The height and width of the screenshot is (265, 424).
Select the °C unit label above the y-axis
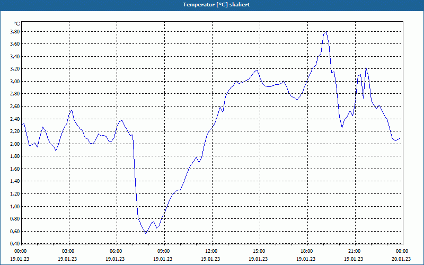(17, 23)
